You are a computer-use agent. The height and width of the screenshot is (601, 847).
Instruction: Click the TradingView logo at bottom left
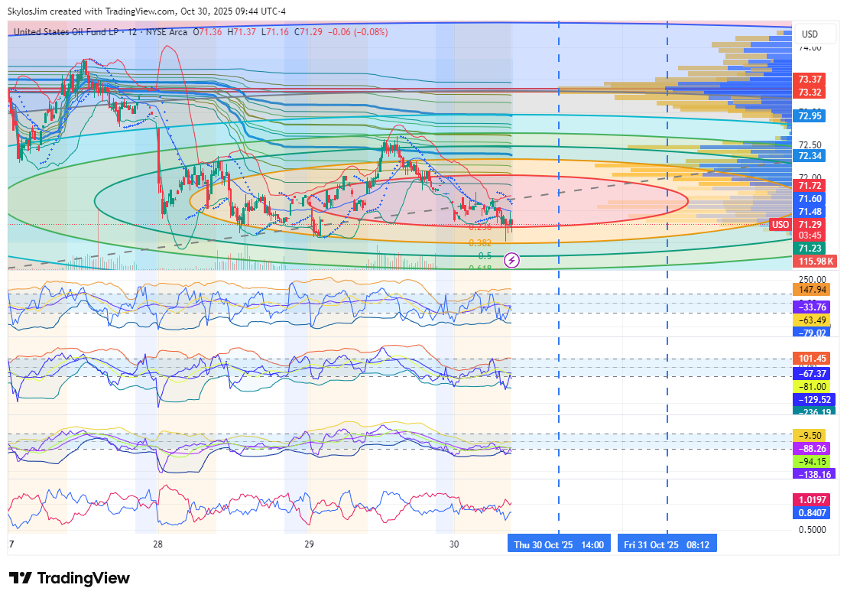click(69, 578)
